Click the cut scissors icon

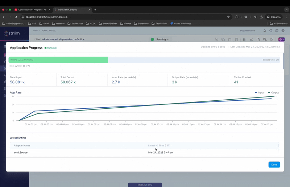click(216, 40)
